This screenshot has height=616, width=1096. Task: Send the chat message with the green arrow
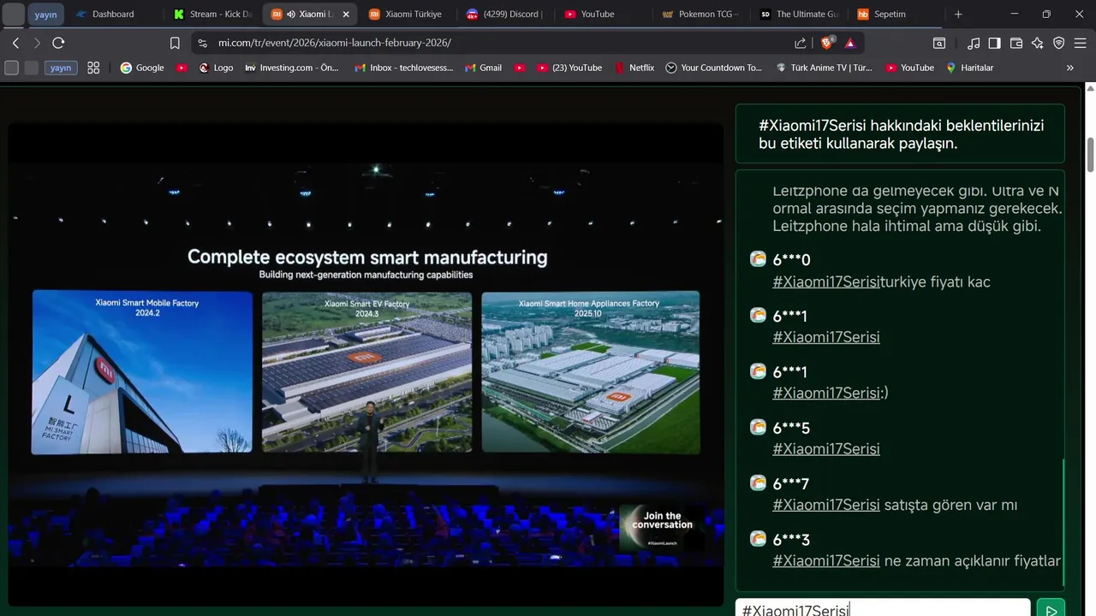[1050, 610]
